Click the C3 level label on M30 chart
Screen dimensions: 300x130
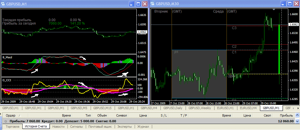235,28
